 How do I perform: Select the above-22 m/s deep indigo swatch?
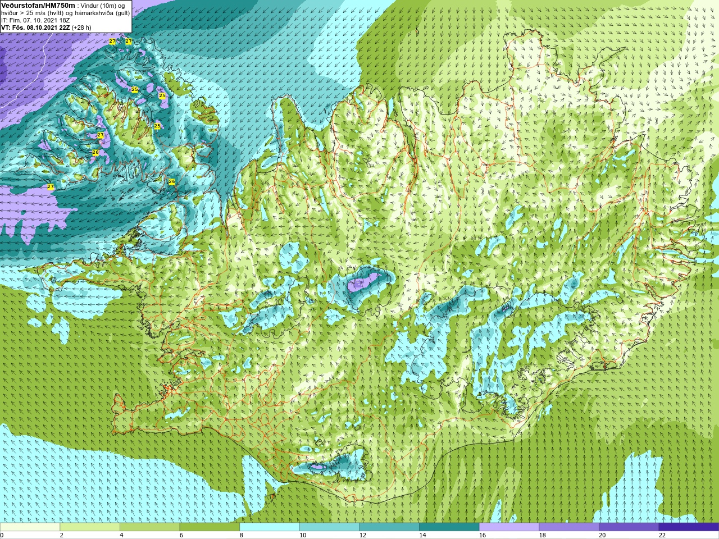click(689, 527)
